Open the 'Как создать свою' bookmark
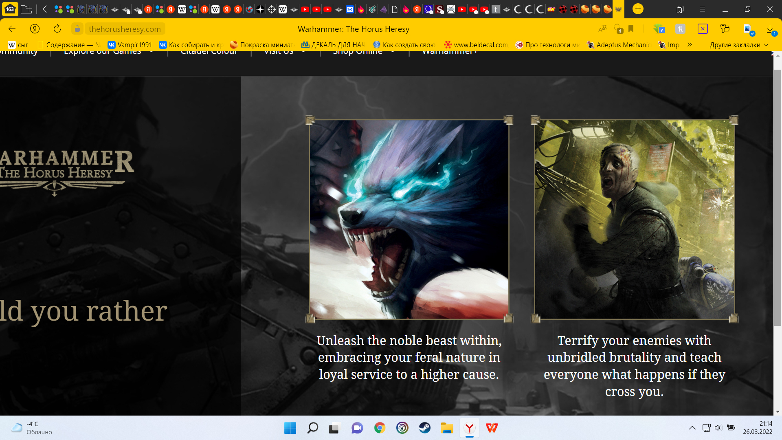The image size is (782, 440). [x=404, y=45]
